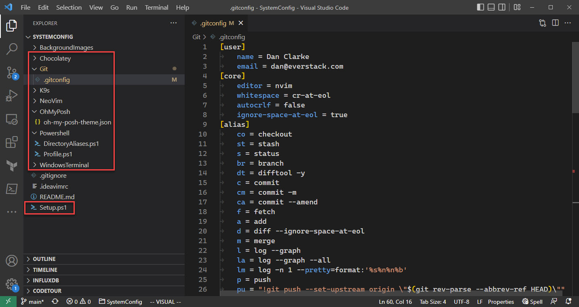The width and height of the screenshot is (579, 307).
Task: Click the Accounts icon
Action: pos(12,261)
